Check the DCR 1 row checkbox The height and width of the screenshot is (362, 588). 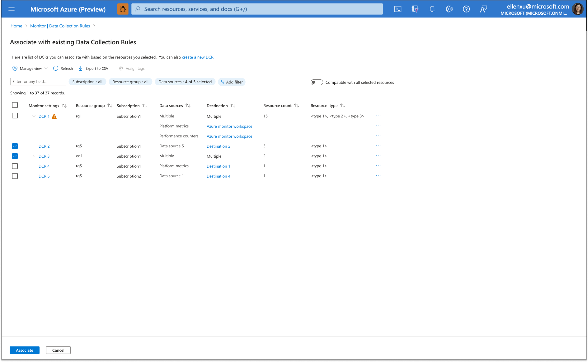(x=15, y=116)
